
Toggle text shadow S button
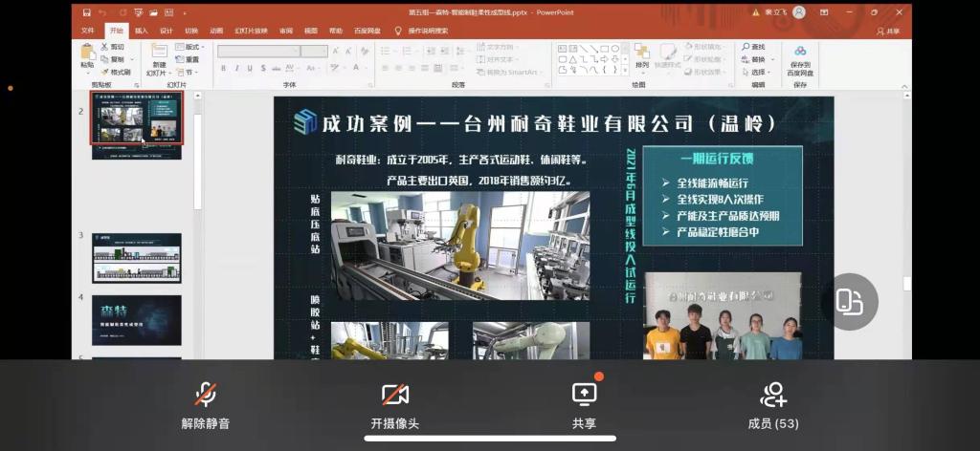pyautogui.click(x=264, y=68)
